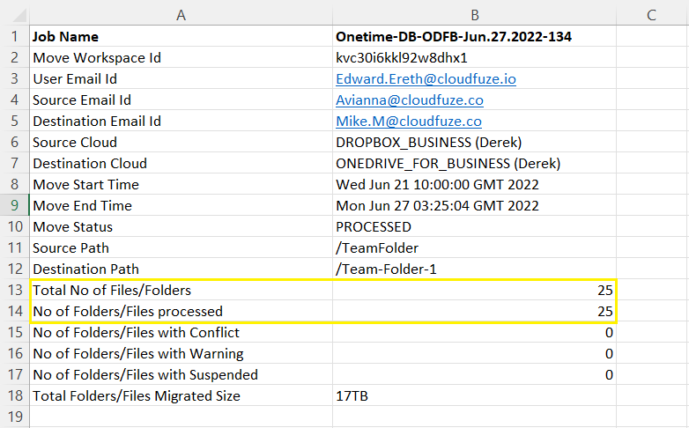Click the PROCESSED move status cell

tap(474, 227)
